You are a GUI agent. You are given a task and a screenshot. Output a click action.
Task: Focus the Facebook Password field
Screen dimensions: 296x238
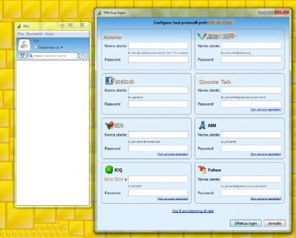tap(158, 104)
